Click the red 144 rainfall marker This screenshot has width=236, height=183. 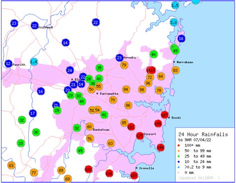[160, 147]
